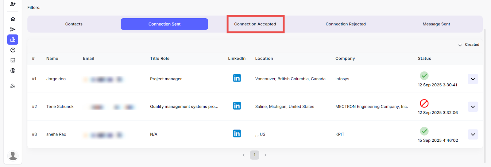Image resolution: width=491 pixels, height=167 pixels.
Task: Sort the table by Created
Action: 469,45
